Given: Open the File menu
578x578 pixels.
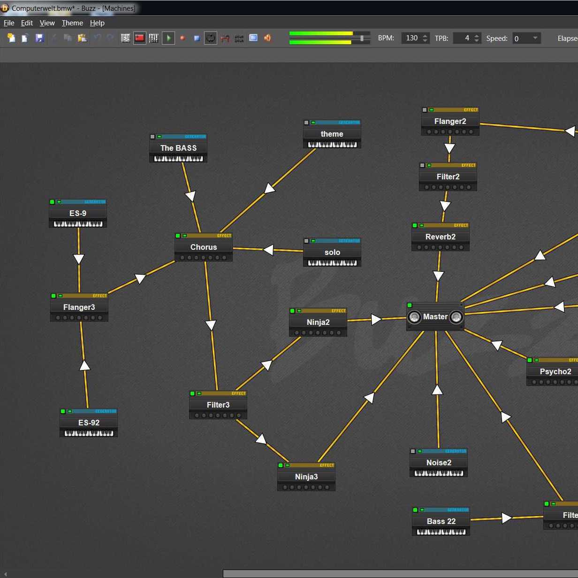Looking at the screenshot, I should point(9,23).
